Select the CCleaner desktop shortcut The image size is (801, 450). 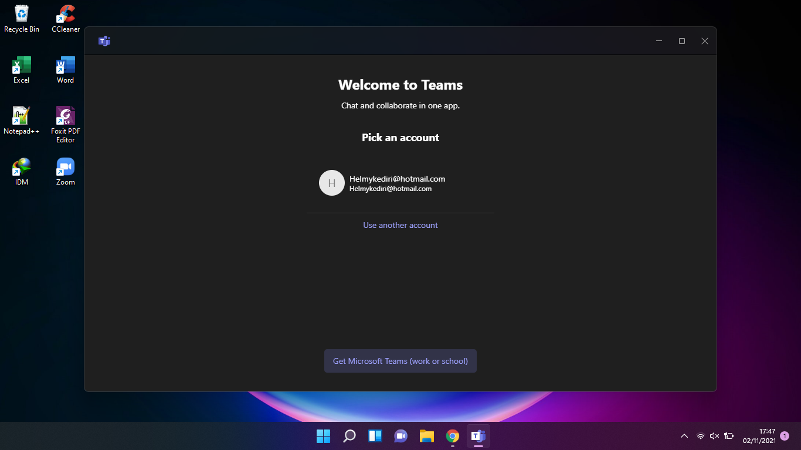[66, 19]
